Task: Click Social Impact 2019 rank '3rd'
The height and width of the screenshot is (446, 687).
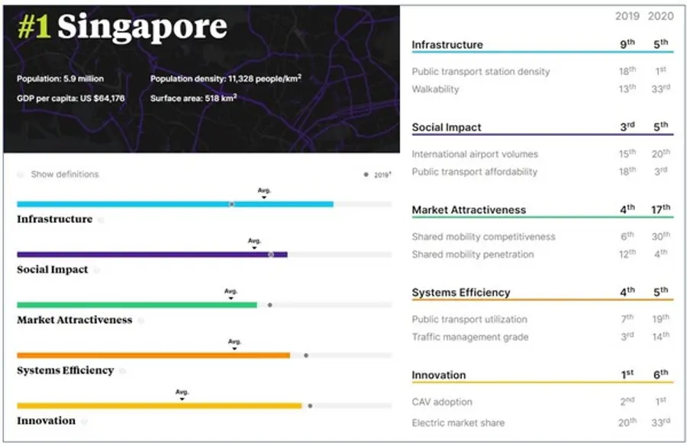Action: click(x=627, y=126)
